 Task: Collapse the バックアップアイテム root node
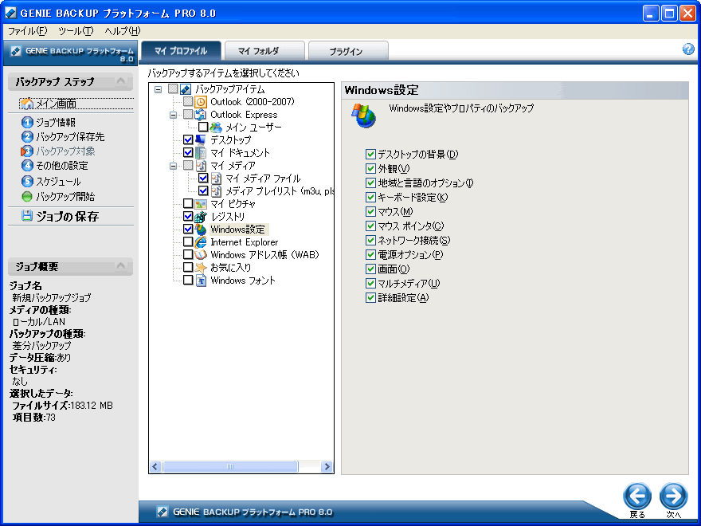tap(159, 89)
